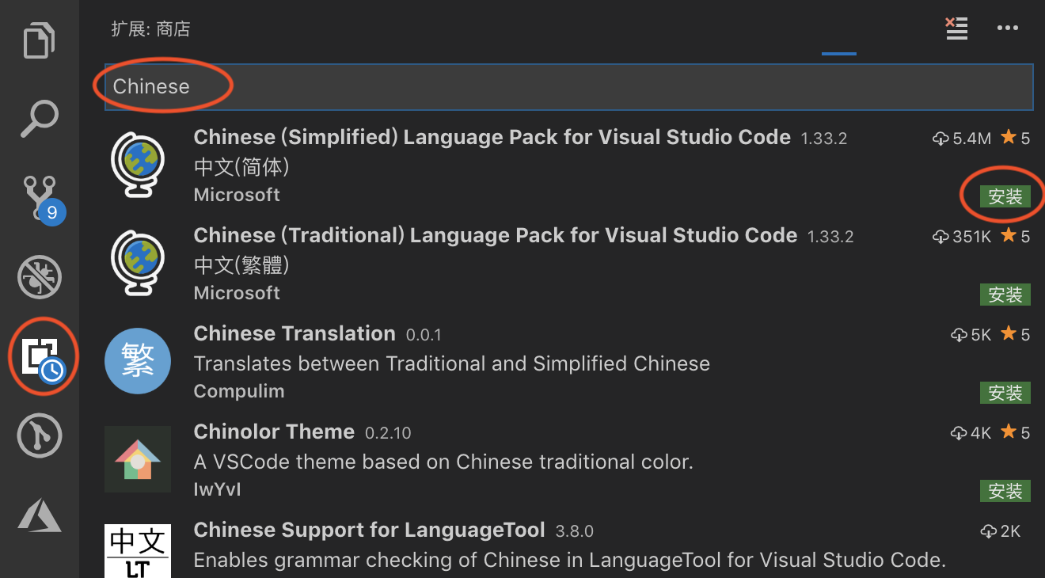Open the GitLens circular branch icon
This screenshot has height=578, width=1045.
(x=40, y=435)
